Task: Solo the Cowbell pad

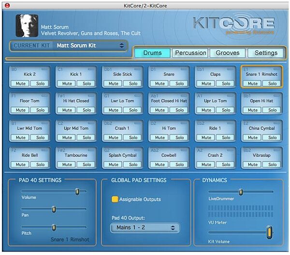Action: point(180,165)
